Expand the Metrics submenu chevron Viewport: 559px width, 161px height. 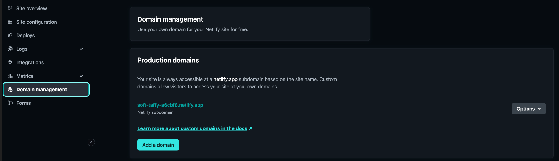pyautogui.click(x=81, y=76)
